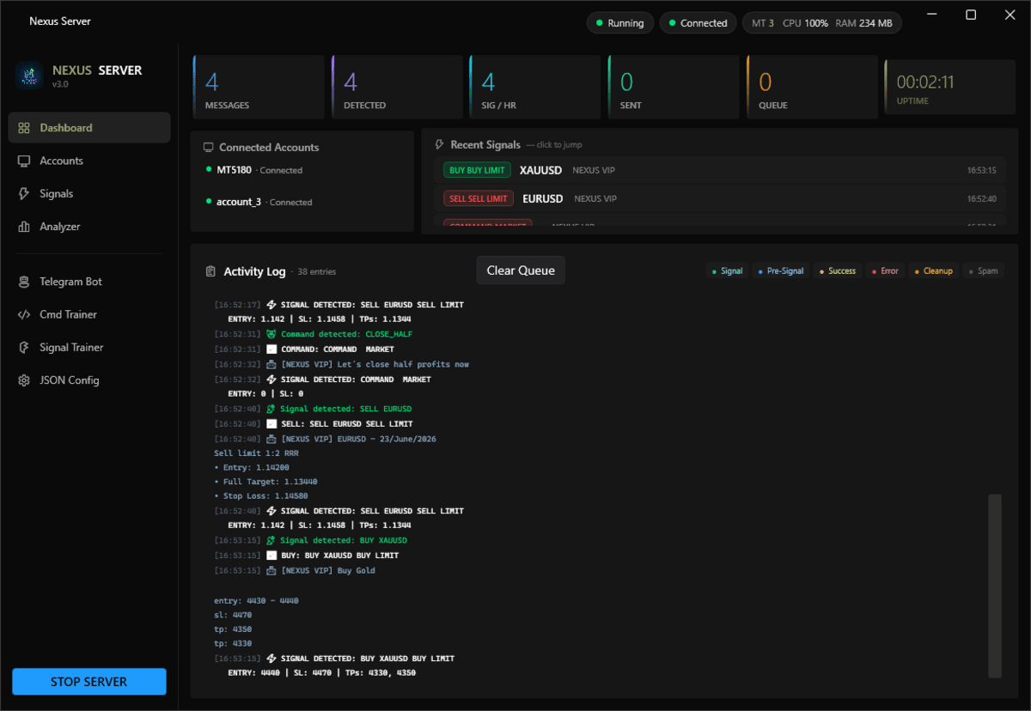Click the Messages stat card

coord(259,86)
